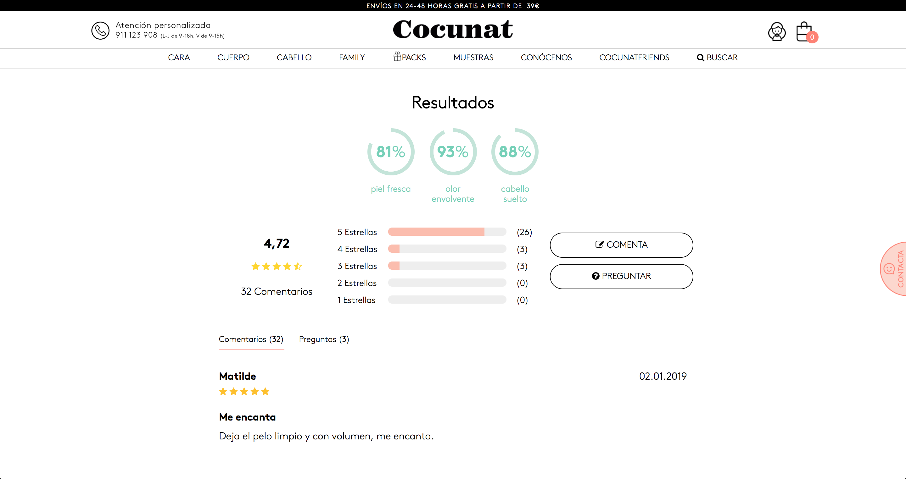Click the PREGUNTAR button
This screenshot has width=906, height=479.
(621, 275)
